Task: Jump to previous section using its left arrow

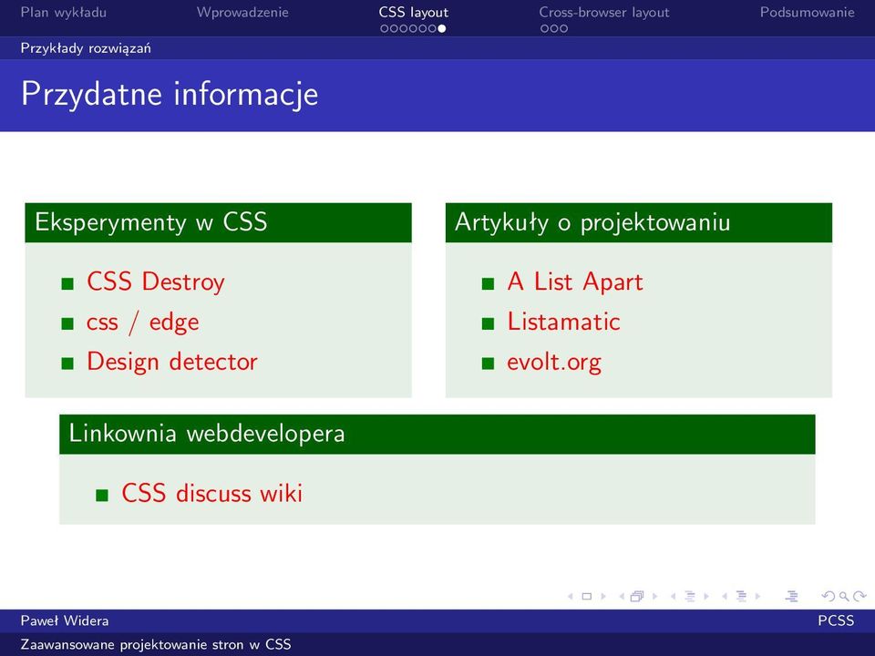Action: 725,596
